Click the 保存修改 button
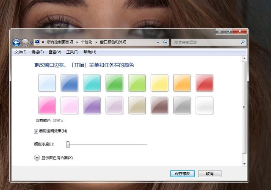 [x=183, y=173]
